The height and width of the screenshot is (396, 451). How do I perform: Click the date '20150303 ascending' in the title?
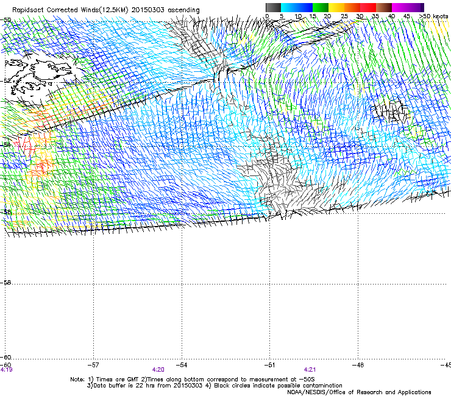(166, 10)
